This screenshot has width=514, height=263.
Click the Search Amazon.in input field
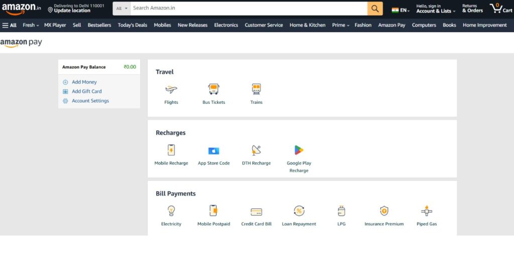[249, 9]
